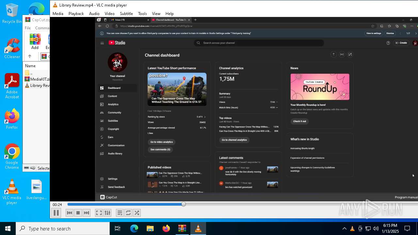Toggle the VLC playlist view
418x235 pixels.
coord(120,213)
